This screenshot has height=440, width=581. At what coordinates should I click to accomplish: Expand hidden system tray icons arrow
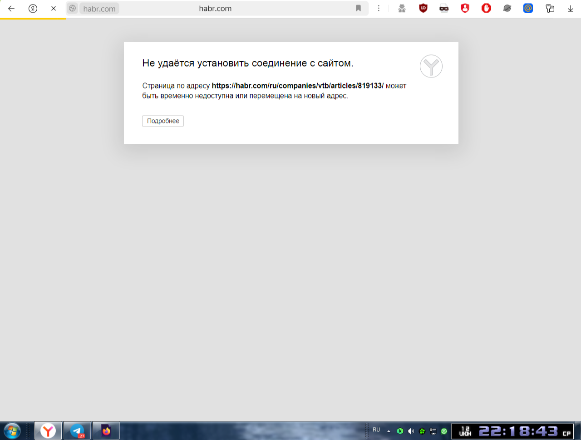coord(389,431)
